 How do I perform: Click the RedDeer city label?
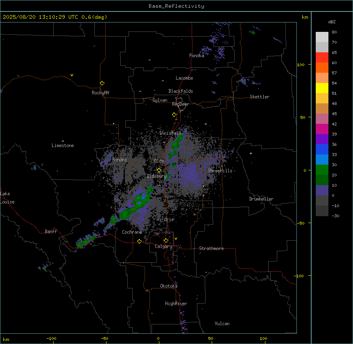(x=180, y=104)
